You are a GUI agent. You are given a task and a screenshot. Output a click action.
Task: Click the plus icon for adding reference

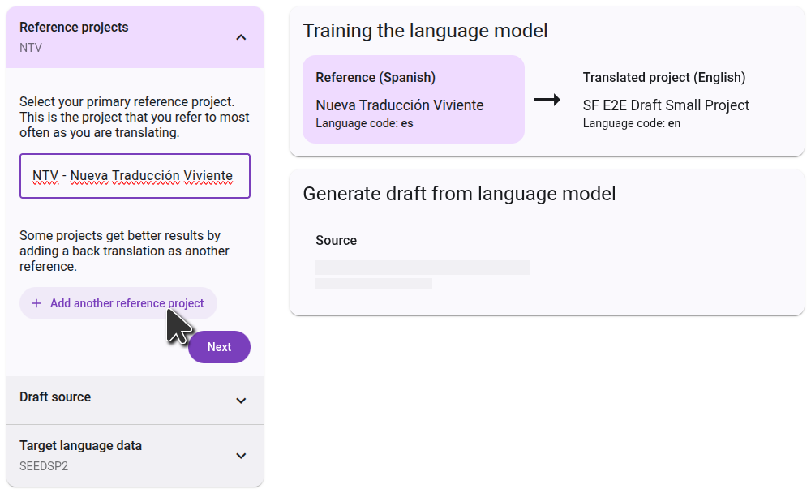point(36,303)
